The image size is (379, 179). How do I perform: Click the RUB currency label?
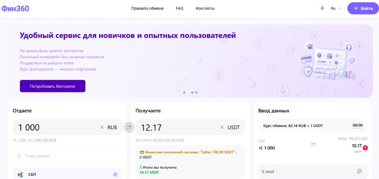click(x=112, y=127)
